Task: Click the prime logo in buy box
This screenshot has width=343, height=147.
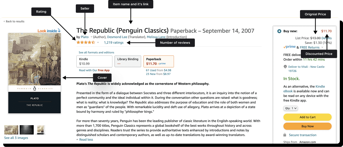Action: pos(289,47)
